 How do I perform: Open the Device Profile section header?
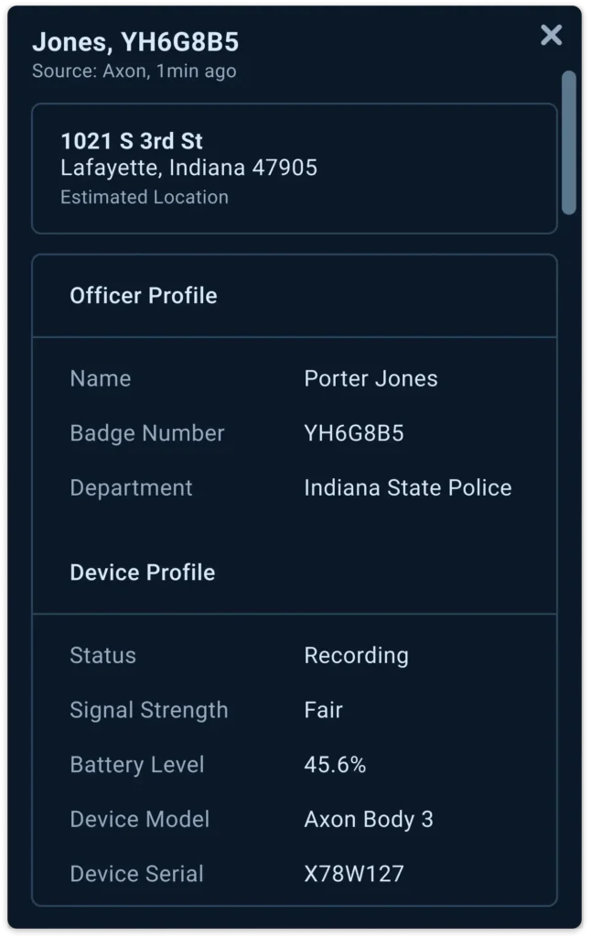tap(142, 573)
